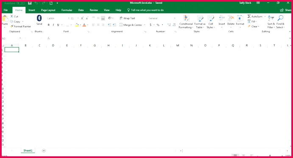The height and width of the screenshot is (158, 293).
Task: Open the font size dropdown
Action: [78, 18]
